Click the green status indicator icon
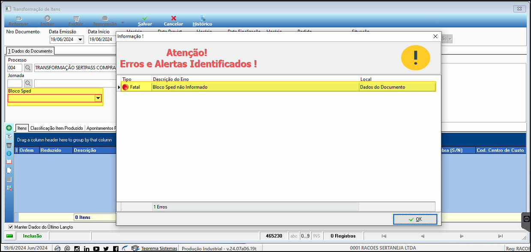531x252 pixels. pos(10,236)
